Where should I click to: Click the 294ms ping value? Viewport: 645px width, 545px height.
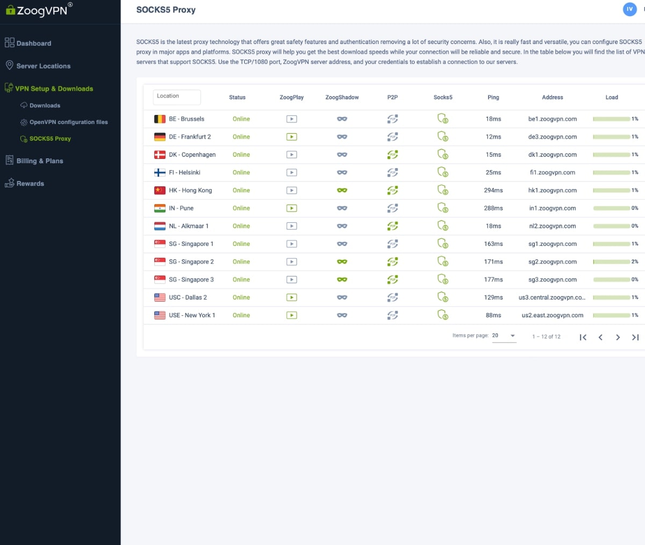[493, 191]
